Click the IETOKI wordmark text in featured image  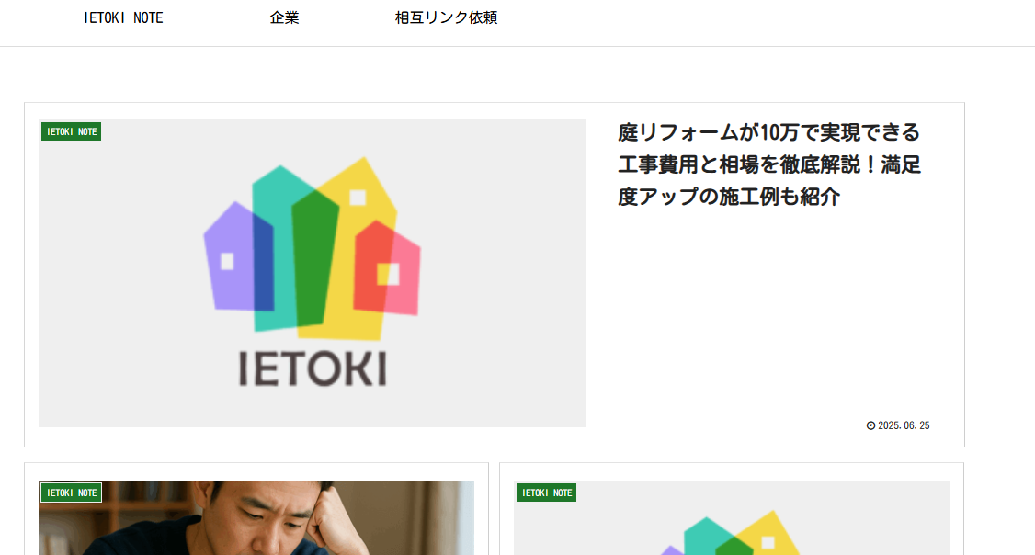pos(313,368)
